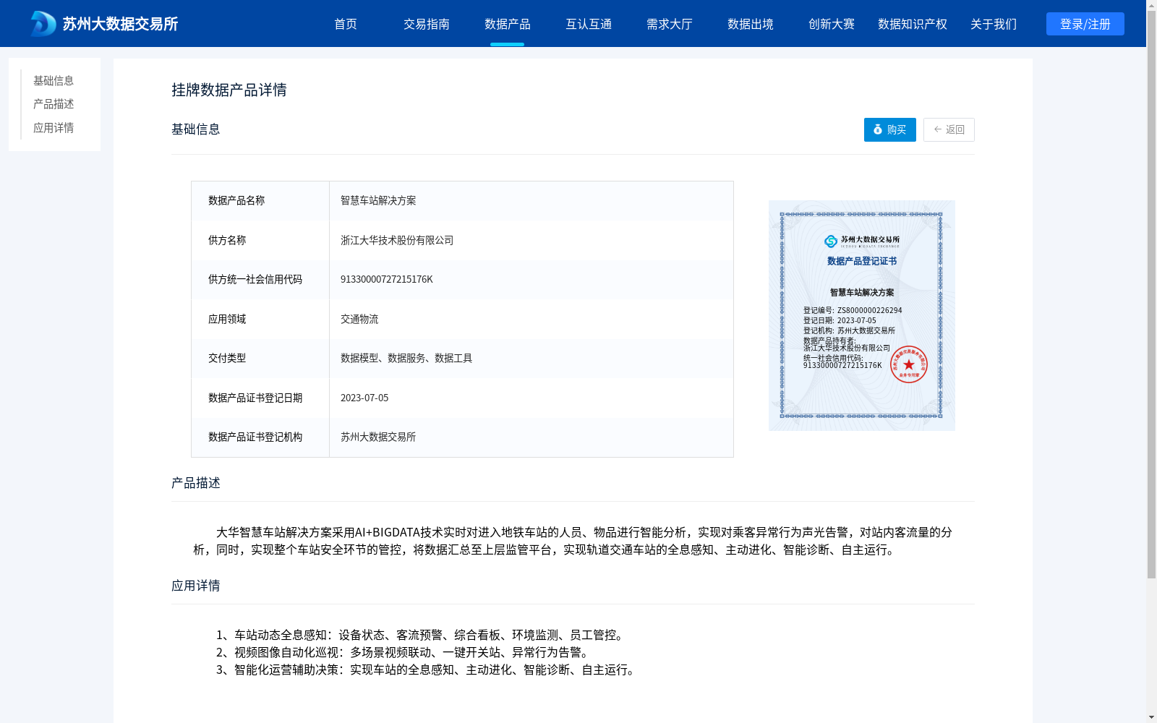Select the 交通物流 application field value
The height and width of the screenshot is (723, 1157).
(359, 319)
